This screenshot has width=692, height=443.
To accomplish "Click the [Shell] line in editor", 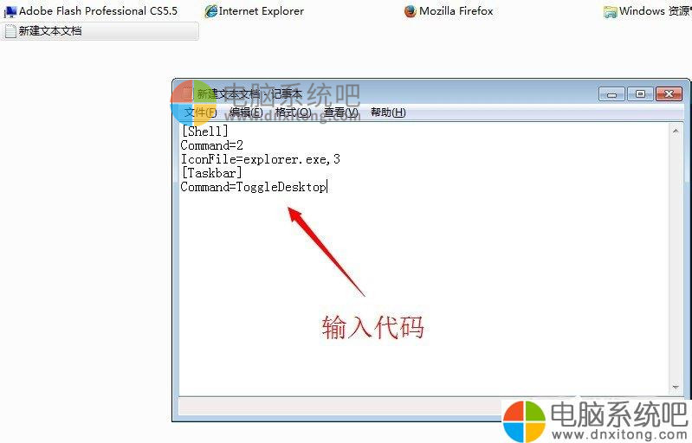I will (205, 132).
